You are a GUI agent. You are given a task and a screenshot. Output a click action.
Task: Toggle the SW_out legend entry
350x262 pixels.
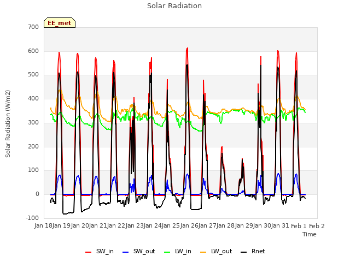pos(138,251)
